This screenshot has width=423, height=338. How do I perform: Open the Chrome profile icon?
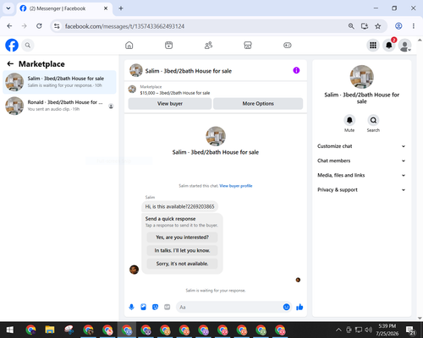click(398, 26)
